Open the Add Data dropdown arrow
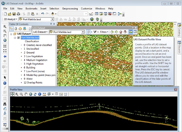Image resolution: width=182 pixels, height=132 pixels. pyautogui.click(x=56, y=14)
